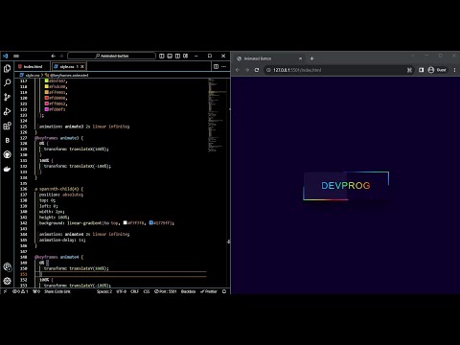Close the Animated Button tab in Chrome
The image size is (460, 345).
pos(300,58)
